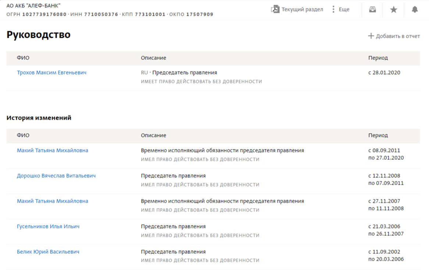429x271 pixels.
Task: Click the ОГРН number 1027739176080
Action: point(44,15)
